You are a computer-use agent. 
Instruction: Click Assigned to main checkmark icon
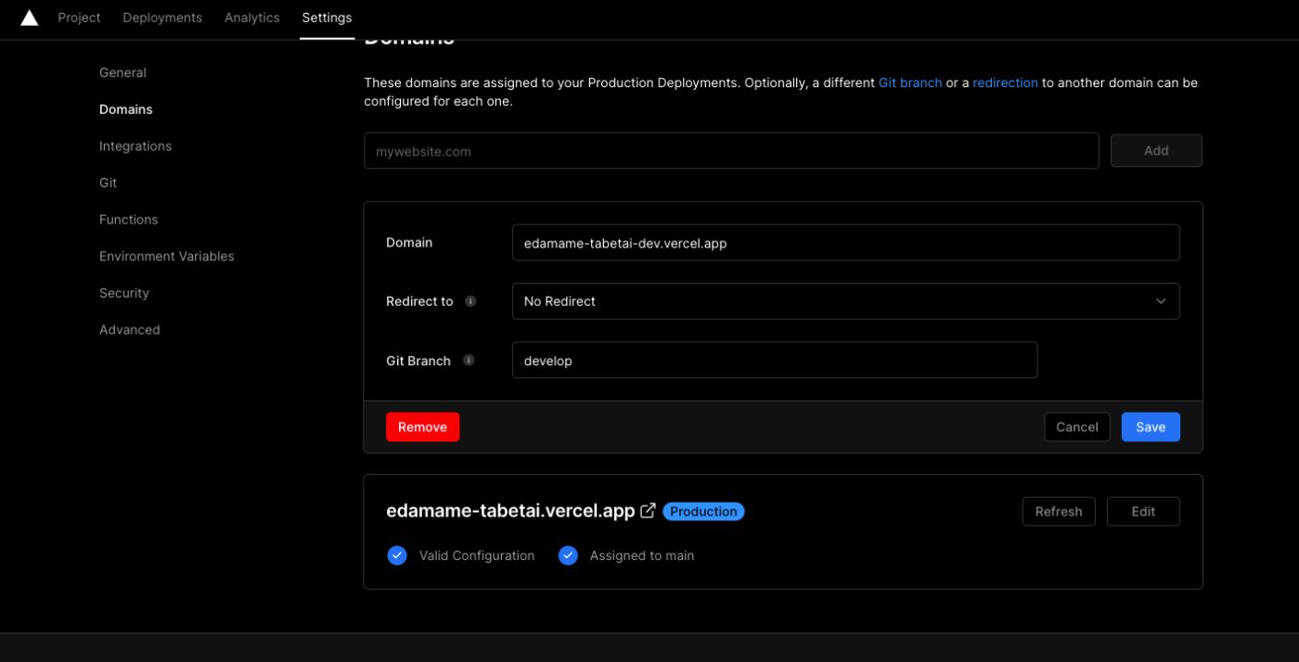tap(568, 555)
